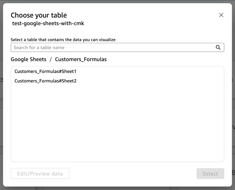Click the magnifier search icon
235x190 pixels.
(218, 47)
